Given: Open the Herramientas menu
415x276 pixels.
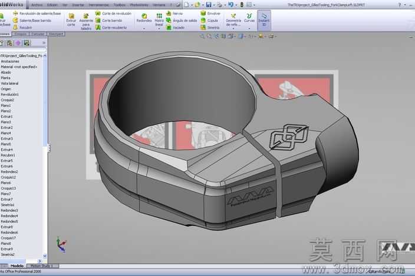Looking at the screenshot, I should (98, 5).
